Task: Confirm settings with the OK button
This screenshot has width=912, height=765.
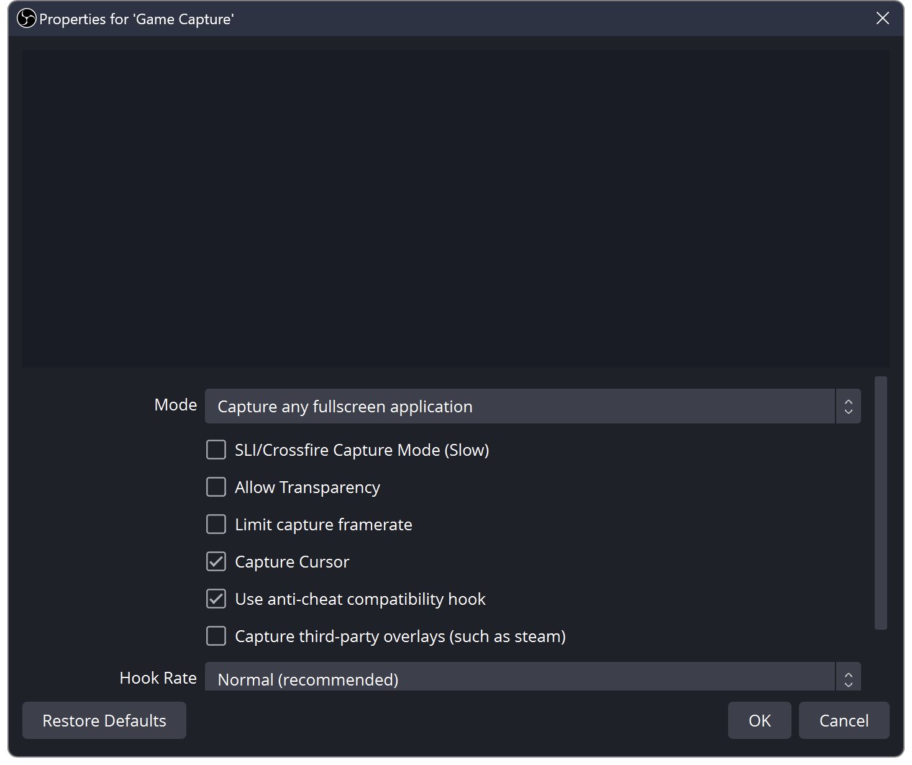Action: click(x=759, y=720)
